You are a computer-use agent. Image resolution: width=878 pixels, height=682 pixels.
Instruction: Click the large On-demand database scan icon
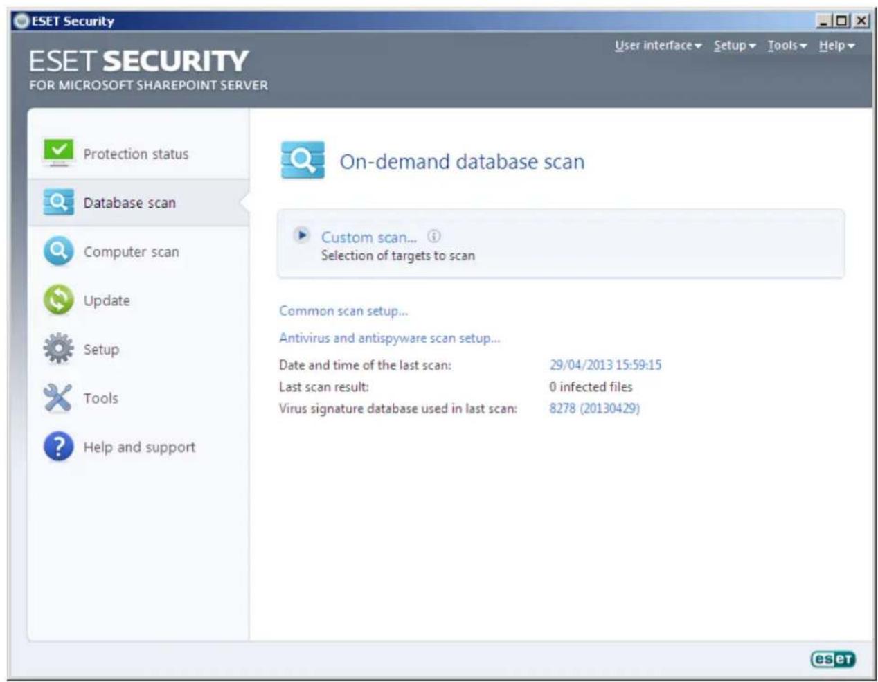(303, 160)
